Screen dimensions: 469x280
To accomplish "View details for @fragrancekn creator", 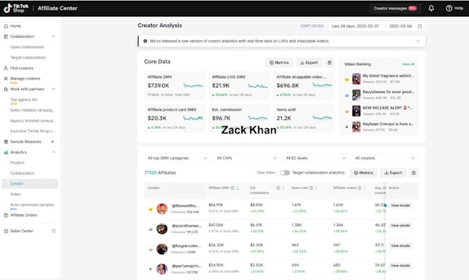I will point(401,246).
